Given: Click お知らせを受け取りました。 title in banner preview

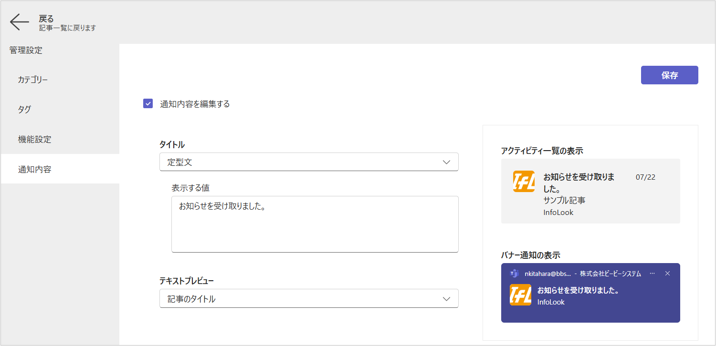Looking at the screenshot, I should (x=579, y=290).
